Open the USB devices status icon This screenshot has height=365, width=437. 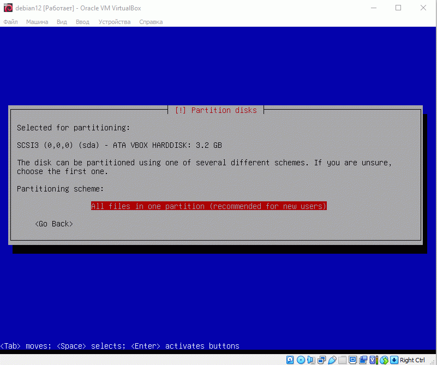(332, 360)
